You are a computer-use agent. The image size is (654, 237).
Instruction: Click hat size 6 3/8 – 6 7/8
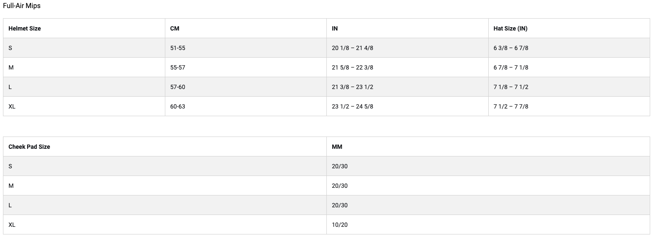pos(511,48)
